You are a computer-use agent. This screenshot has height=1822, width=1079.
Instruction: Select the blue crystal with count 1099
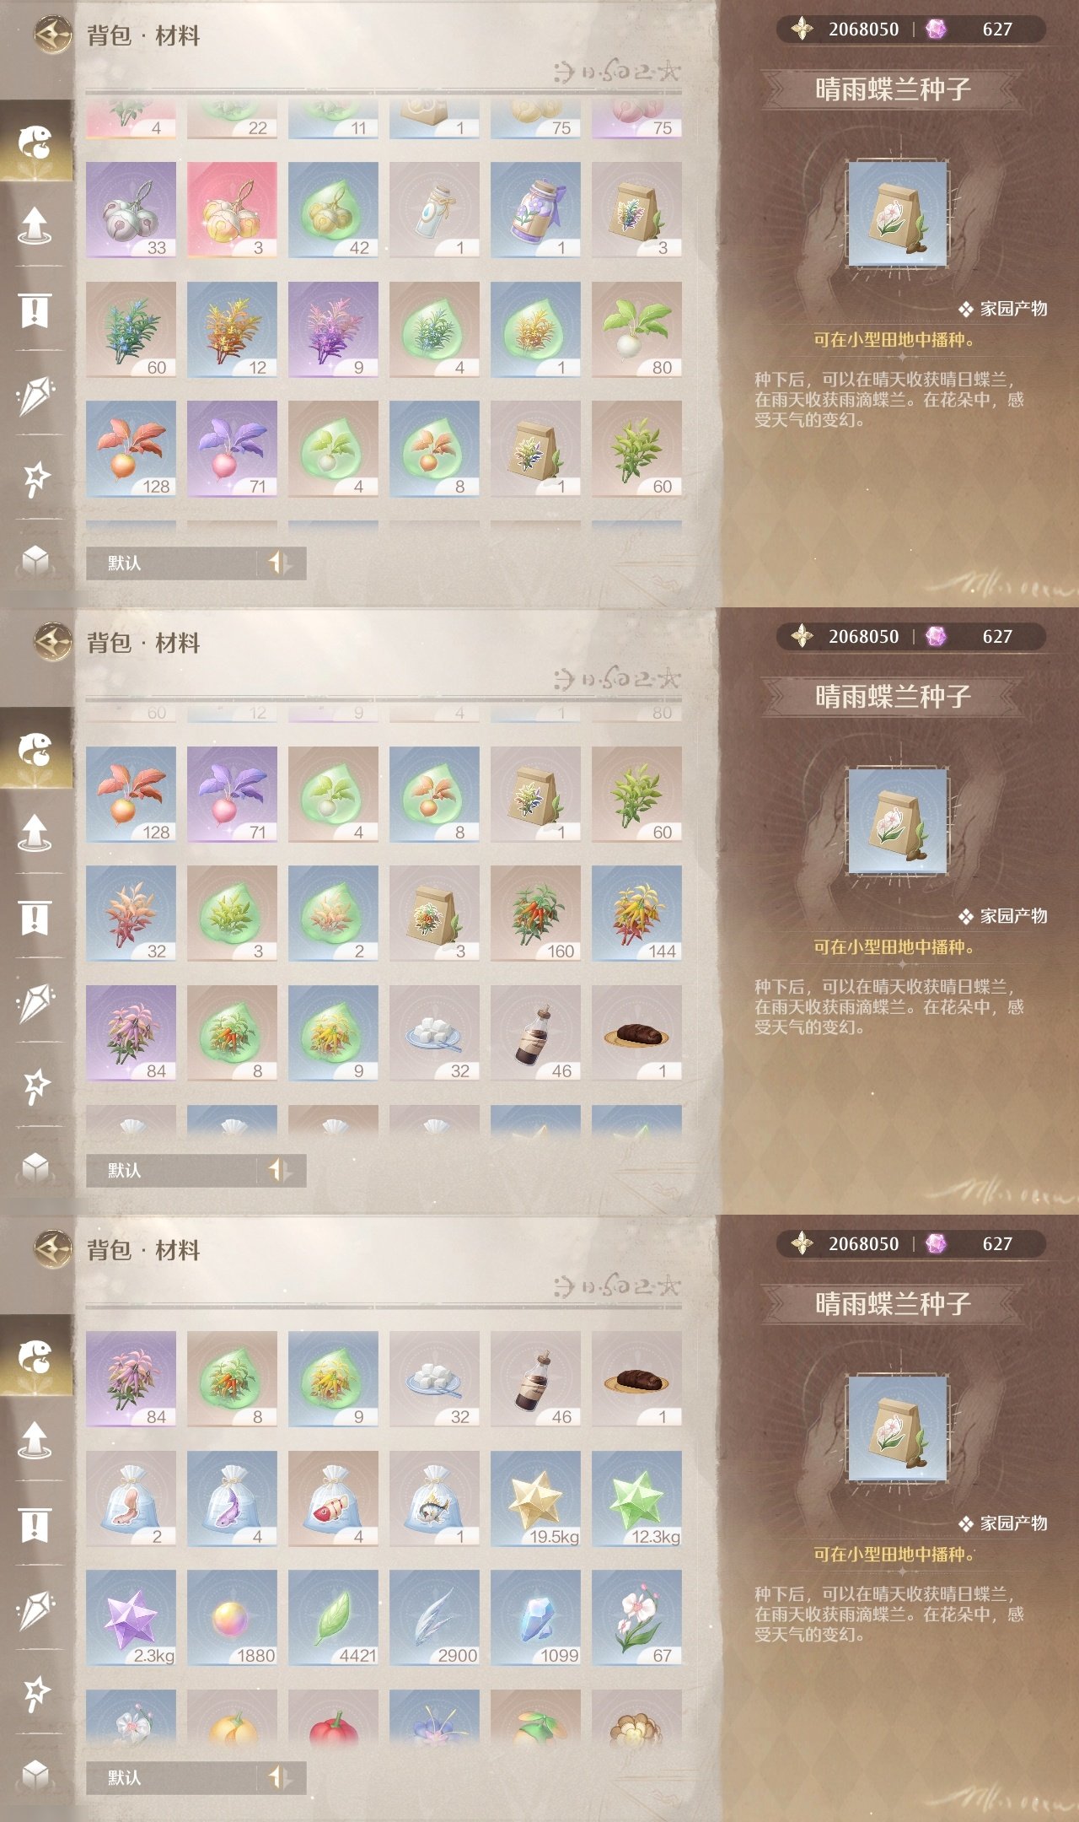coord(535,1618)
